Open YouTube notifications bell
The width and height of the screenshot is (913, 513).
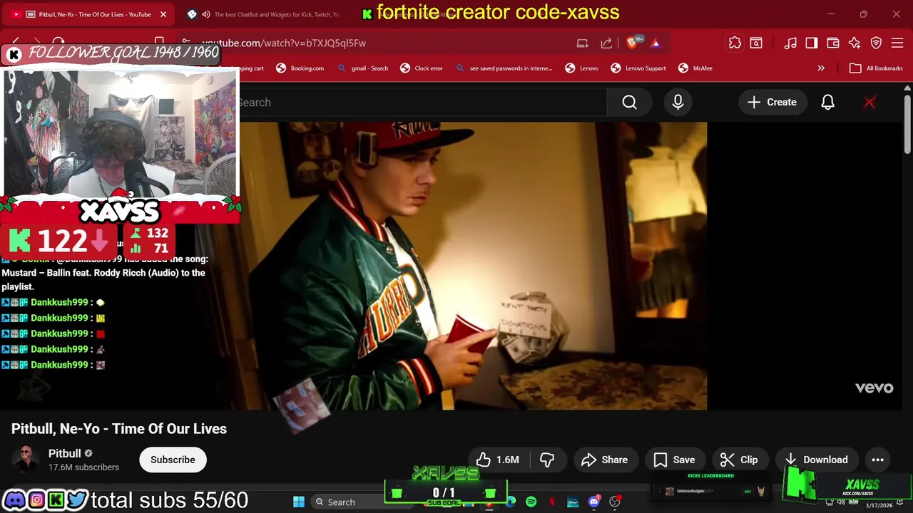coord(827,103)
